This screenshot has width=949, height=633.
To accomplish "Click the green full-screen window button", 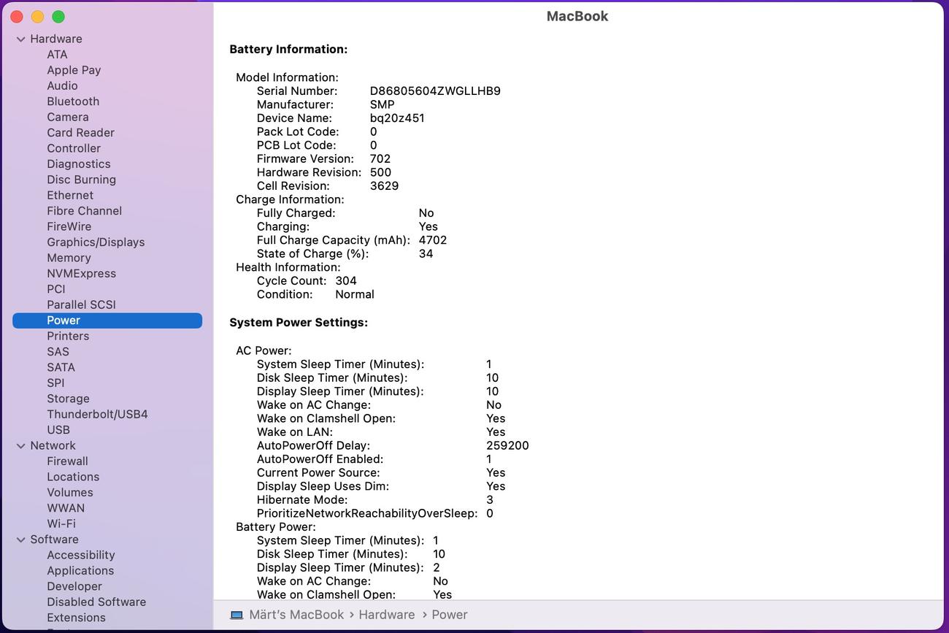I will click(x=58, y=17).
